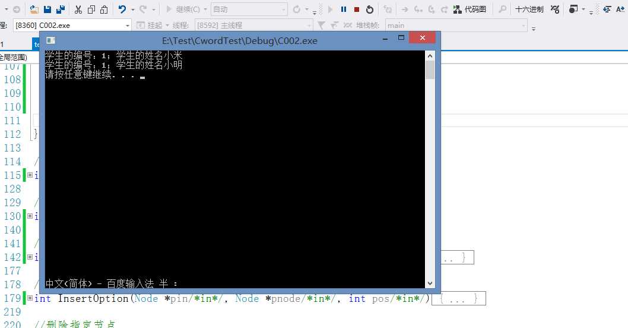The height and width of the screenshot is (328, 628).
Task: Click the InsertOption function name in code
Action: click(x=93, y=298)
